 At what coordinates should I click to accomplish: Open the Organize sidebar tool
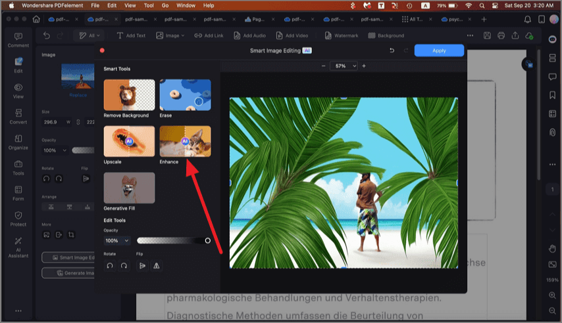18,142
